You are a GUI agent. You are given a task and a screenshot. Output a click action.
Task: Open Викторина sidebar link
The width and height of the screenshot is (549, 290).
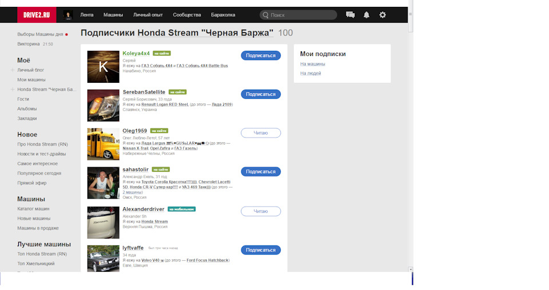29,44
